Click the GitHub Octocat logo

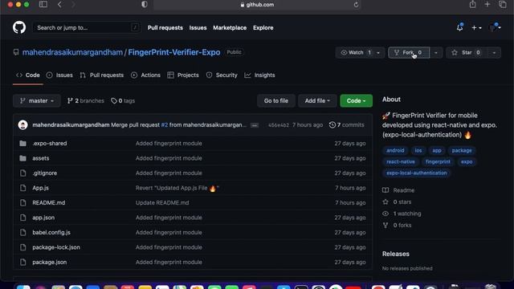(x=19, y=27)
